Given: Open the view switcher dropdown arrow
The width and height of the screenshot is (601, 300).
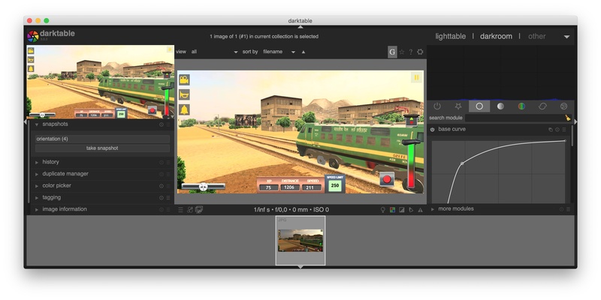Looking at the screenshot, I should tap(566, 37).
